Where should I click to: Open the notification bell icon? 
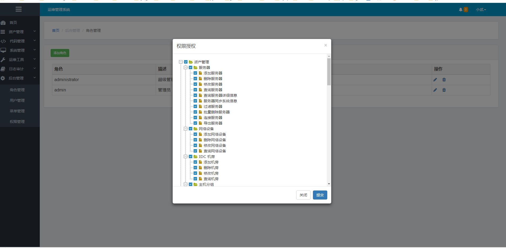[x=461, y=10]
